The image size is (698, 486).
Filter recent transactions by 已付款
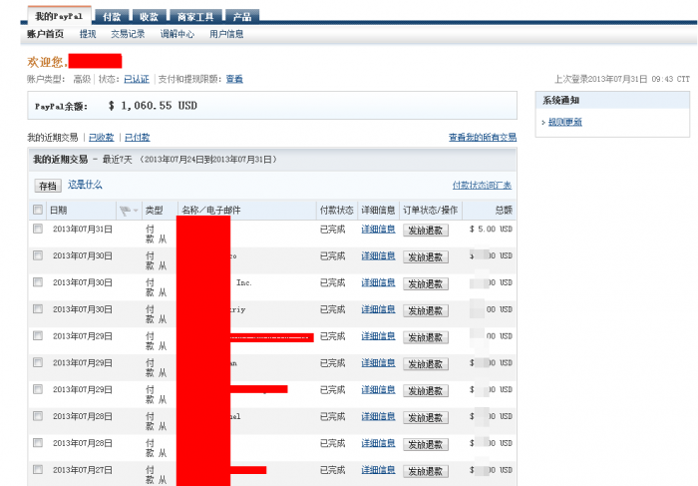[x=138, y=137]
